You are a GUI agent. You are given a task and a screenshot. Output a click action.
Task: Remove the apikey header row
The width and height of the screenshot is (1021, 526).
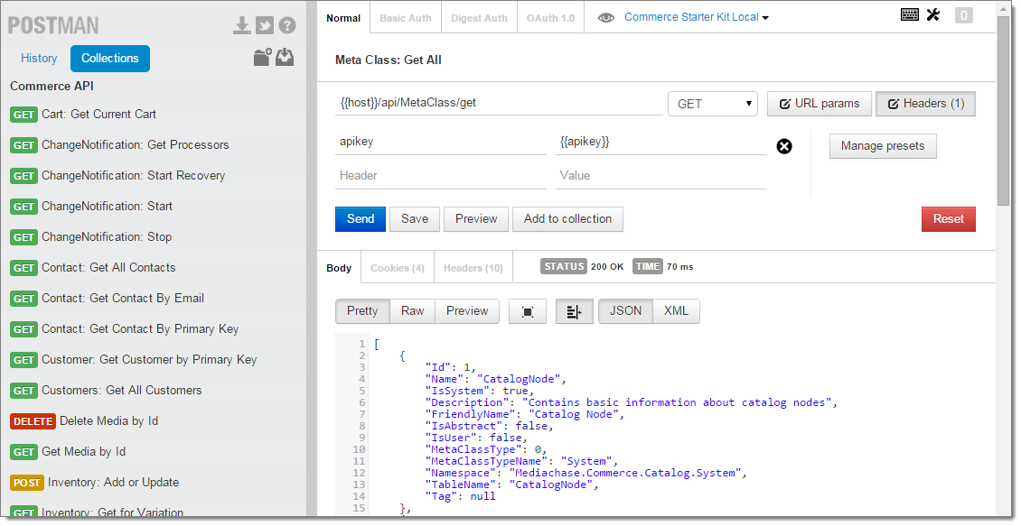click(x=784, y=146)
